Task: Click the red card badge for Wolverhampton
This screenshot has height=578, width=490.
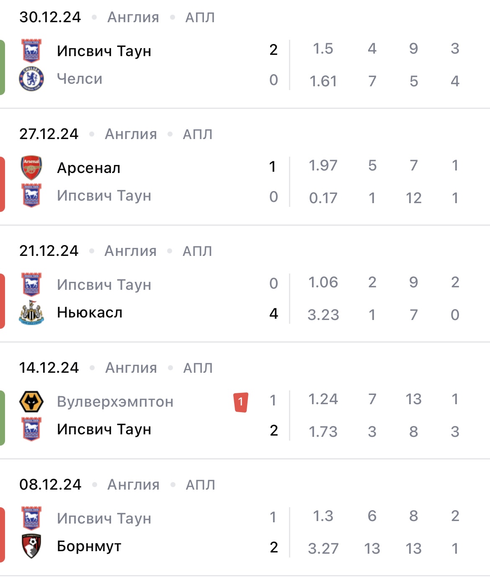Action: [x=241, y=402]
